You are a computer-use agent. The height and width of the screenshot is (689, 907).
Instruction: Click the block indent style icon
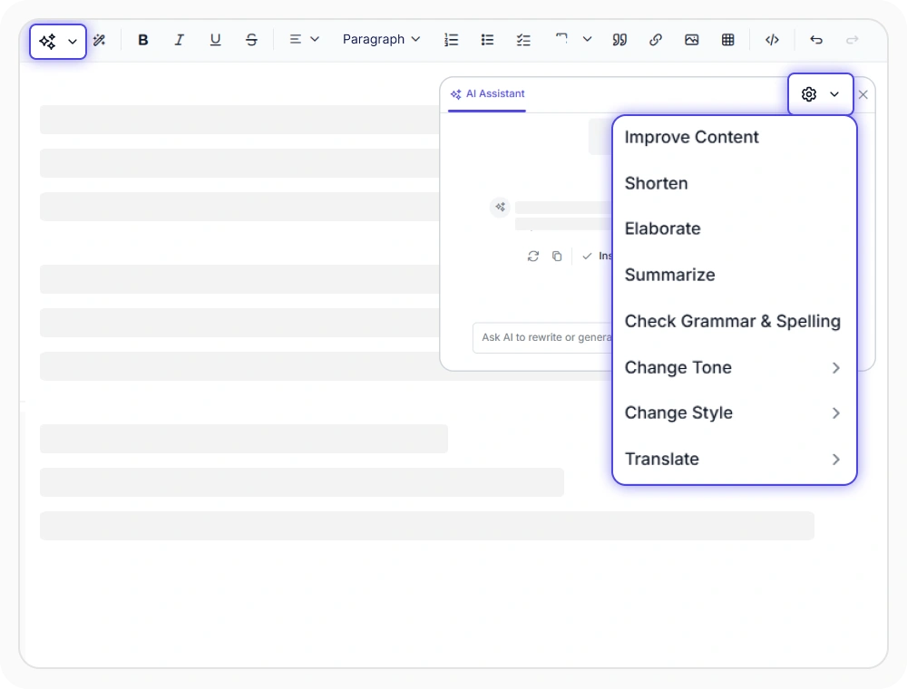tap(561, 38)
